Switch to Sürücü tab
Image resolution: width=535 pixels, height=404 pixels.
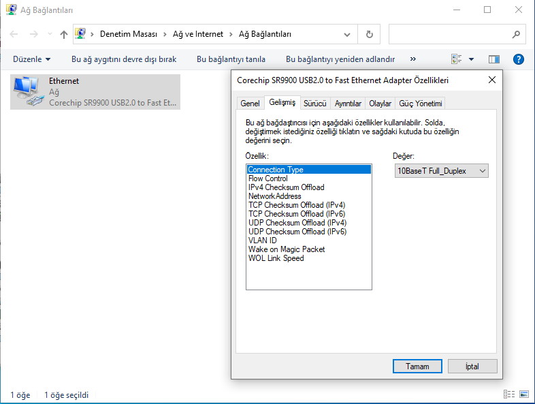point(315,104)
